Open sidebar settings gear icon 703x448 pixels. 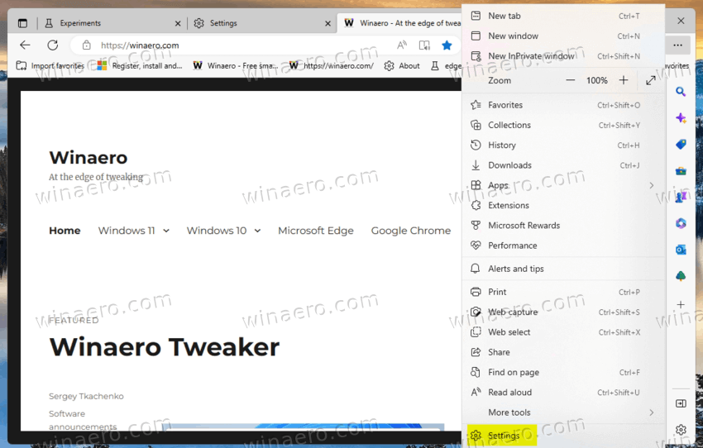click(681, 430)
